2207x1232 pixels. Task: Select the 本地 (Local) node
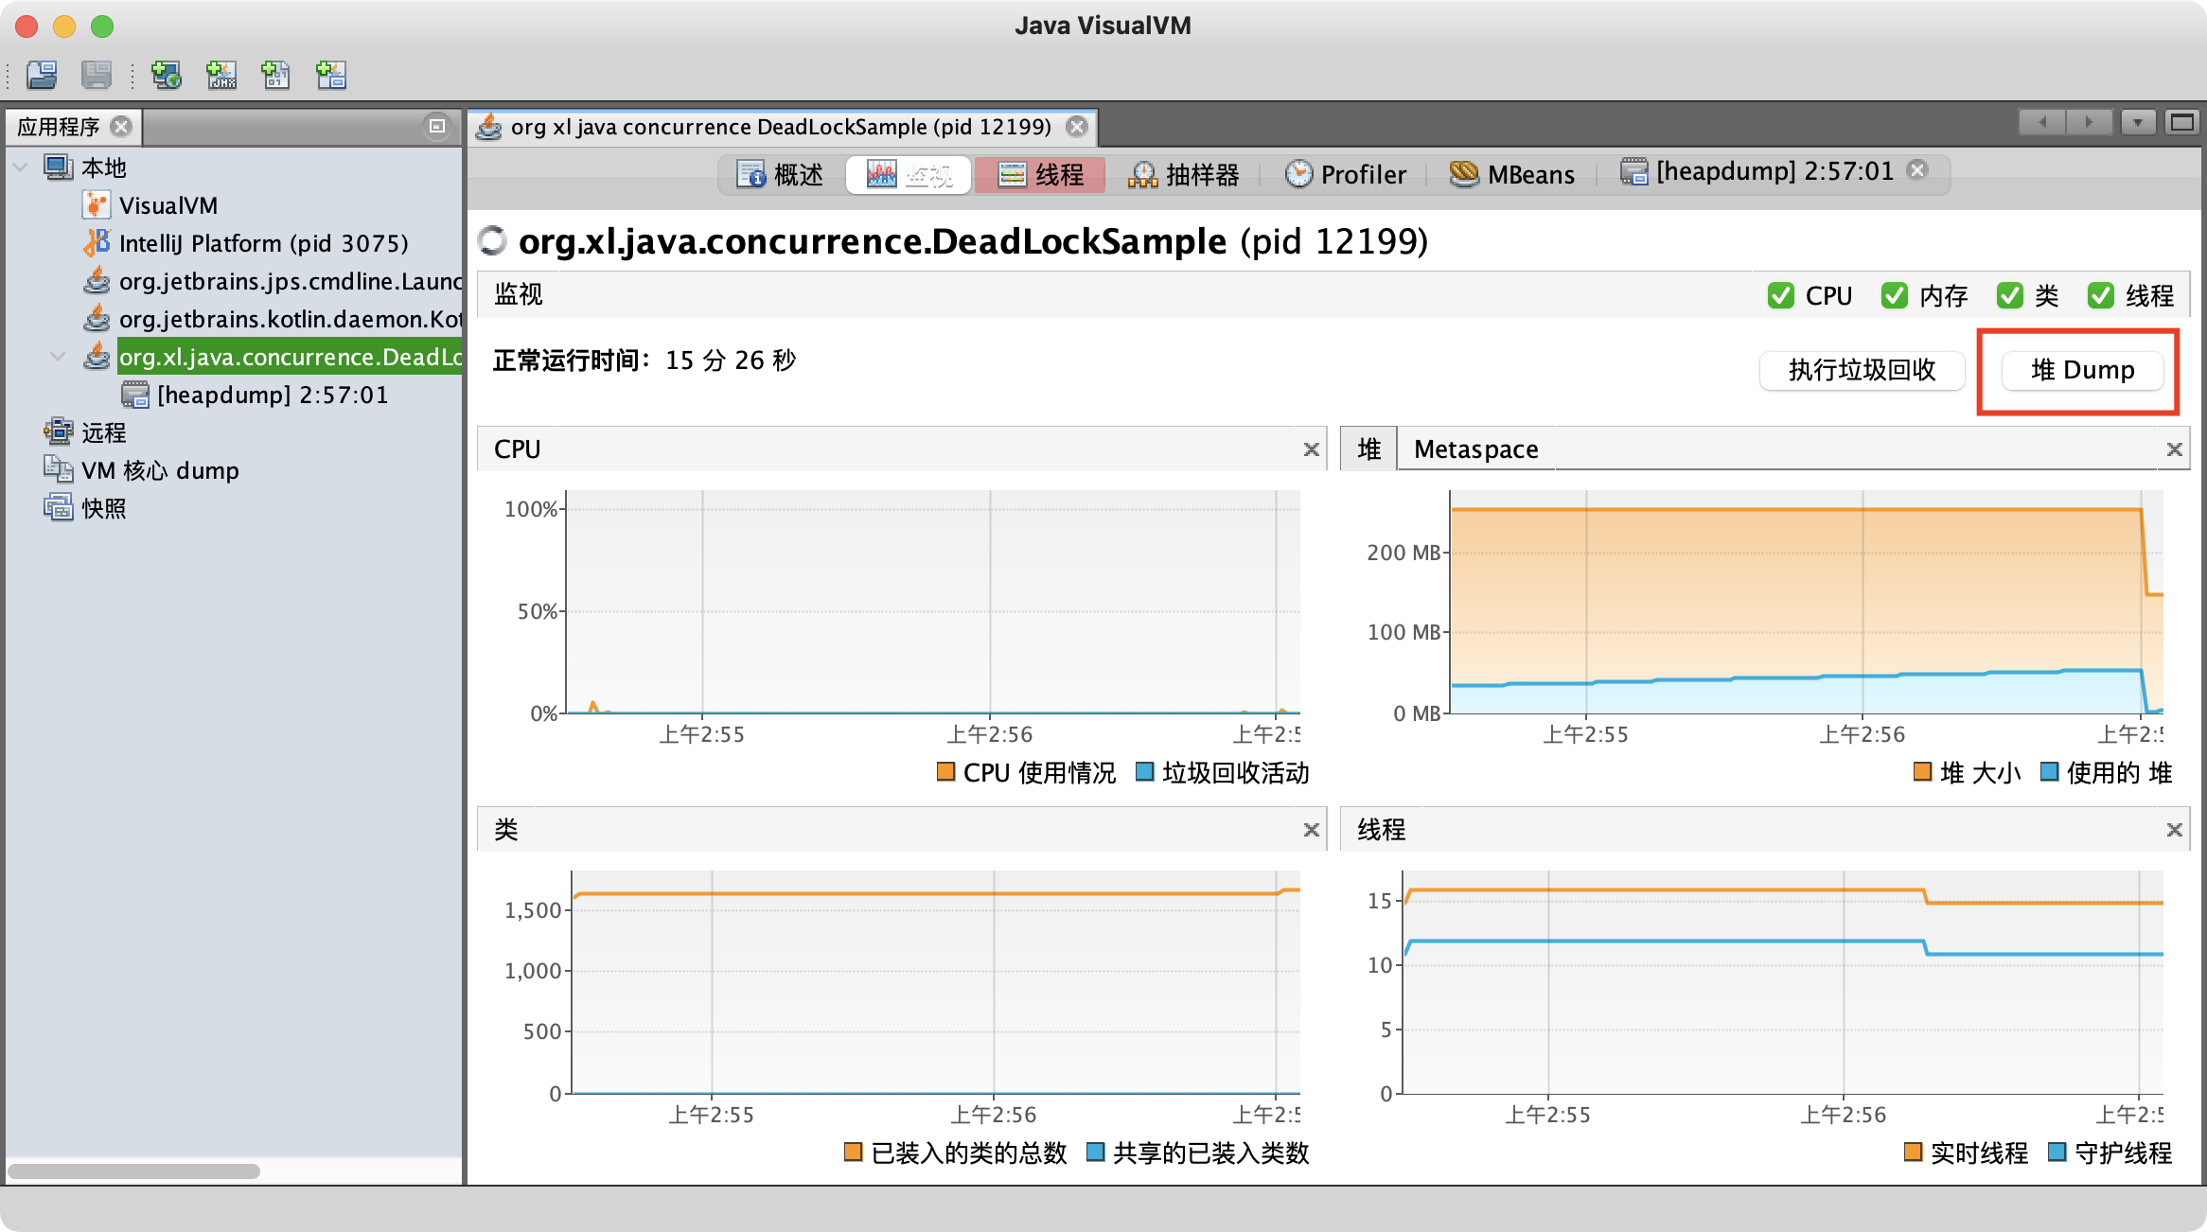[x=103, y=167]
